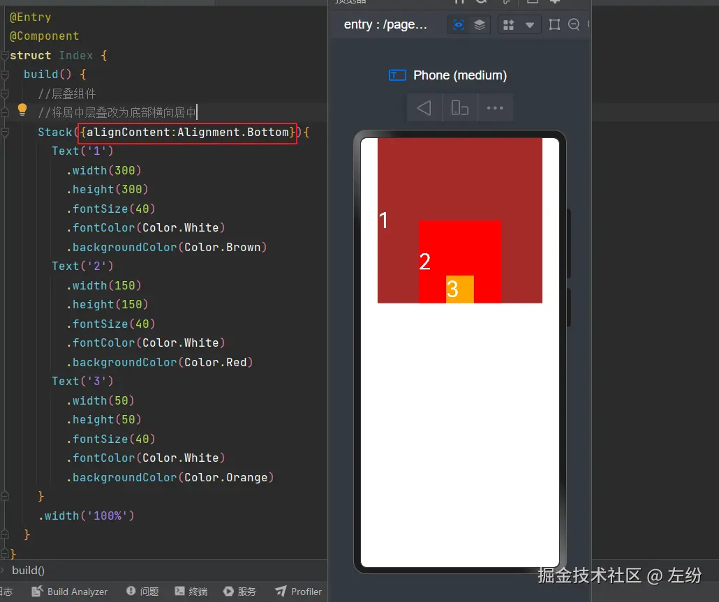Open the 问题 problems tab
This screenshot has height=602, width=719.
[x=142, y=592]
